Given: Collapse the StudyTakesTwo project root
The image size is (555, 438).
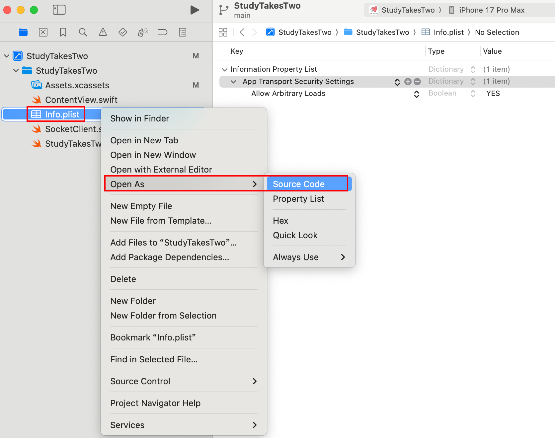Looking at the screenshot, I should click(7, 56).
